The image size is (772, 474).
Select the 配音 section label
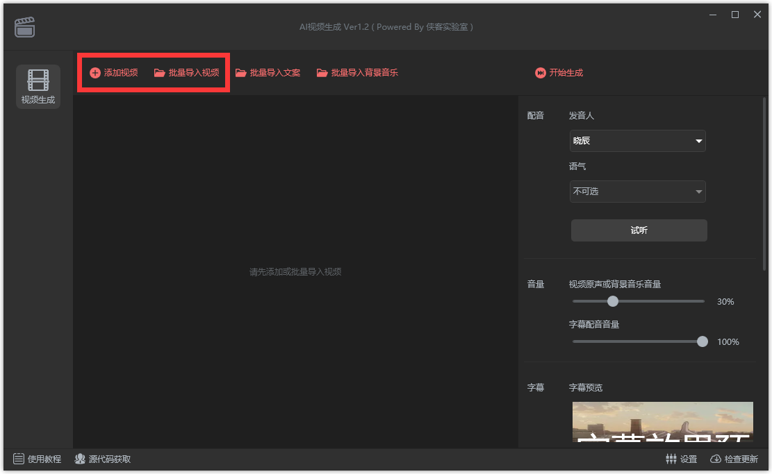click(x=536, y=115)
